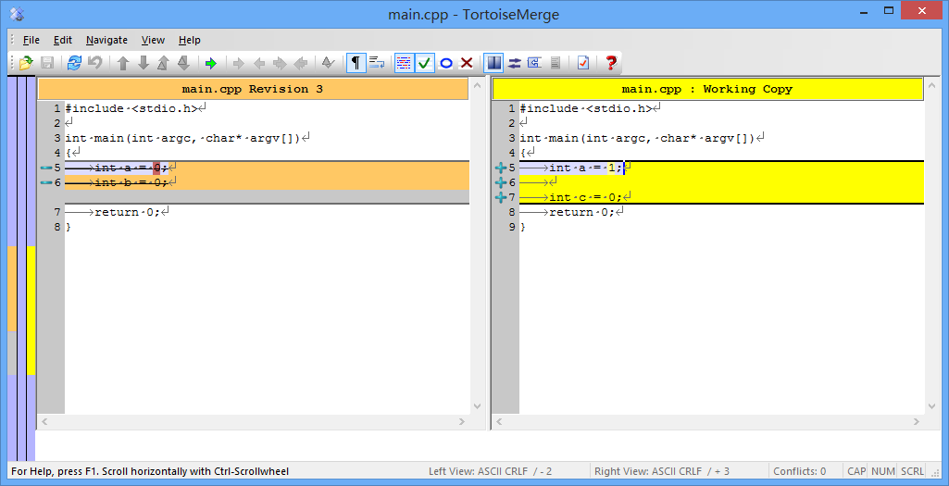Toggle inline diff colored lines button

[x=405, y=63]
